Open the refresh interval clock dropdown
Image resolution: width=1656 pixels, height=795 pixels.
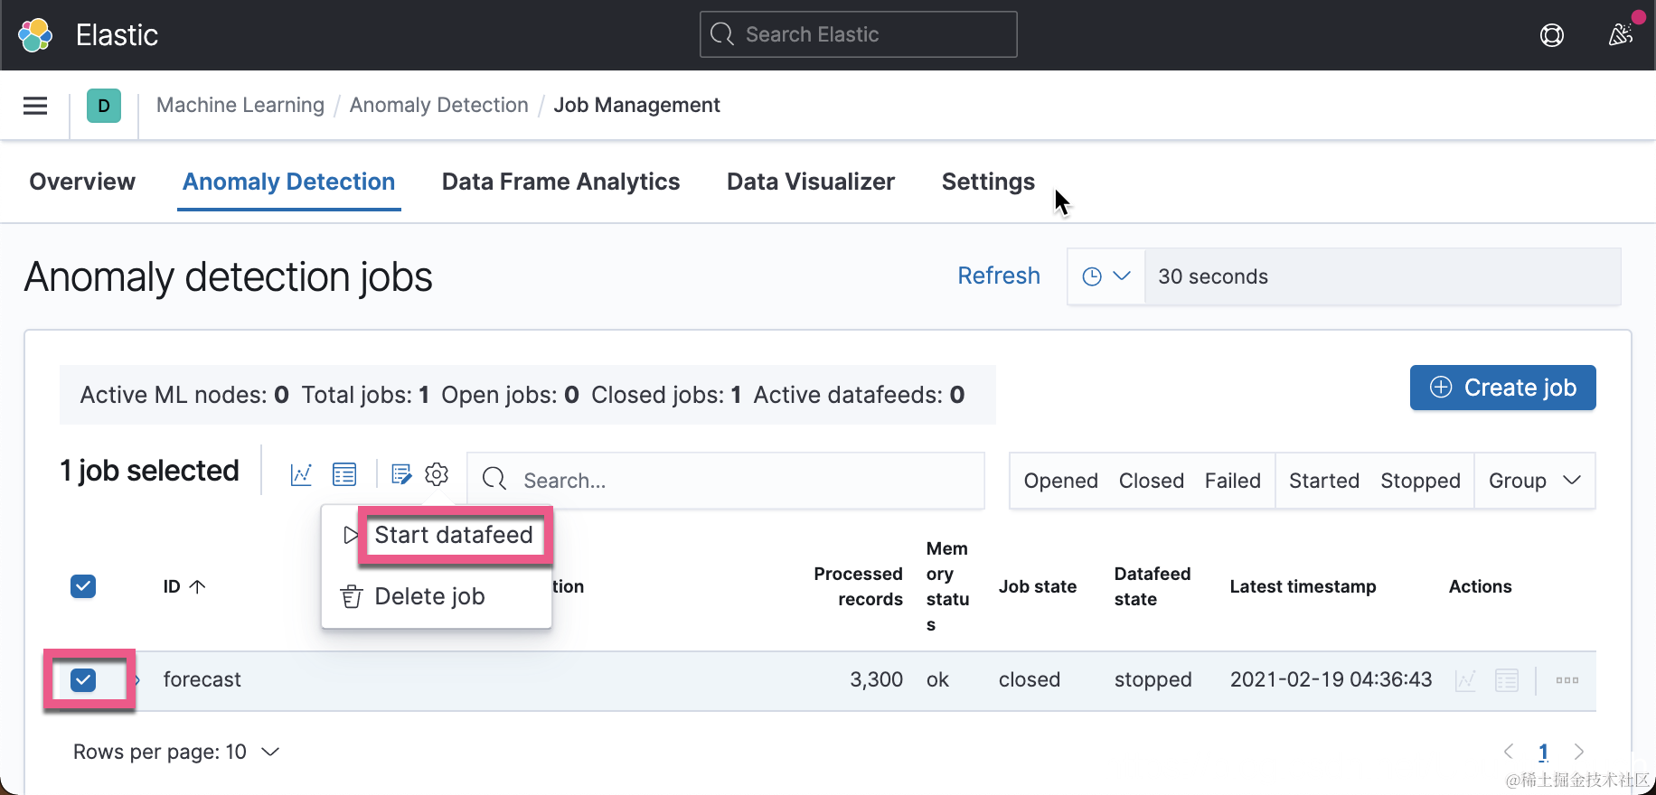pyautogui.click(x=1106, y=276)
